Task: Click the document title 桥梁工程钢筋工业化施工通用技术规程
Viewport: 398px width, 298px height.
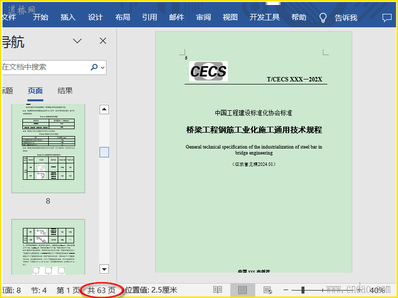Action: [x=254, y=130]
